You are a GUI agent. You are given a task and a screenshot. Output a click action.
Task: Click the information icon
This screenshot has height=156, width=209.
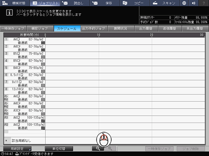click(9, 13)
